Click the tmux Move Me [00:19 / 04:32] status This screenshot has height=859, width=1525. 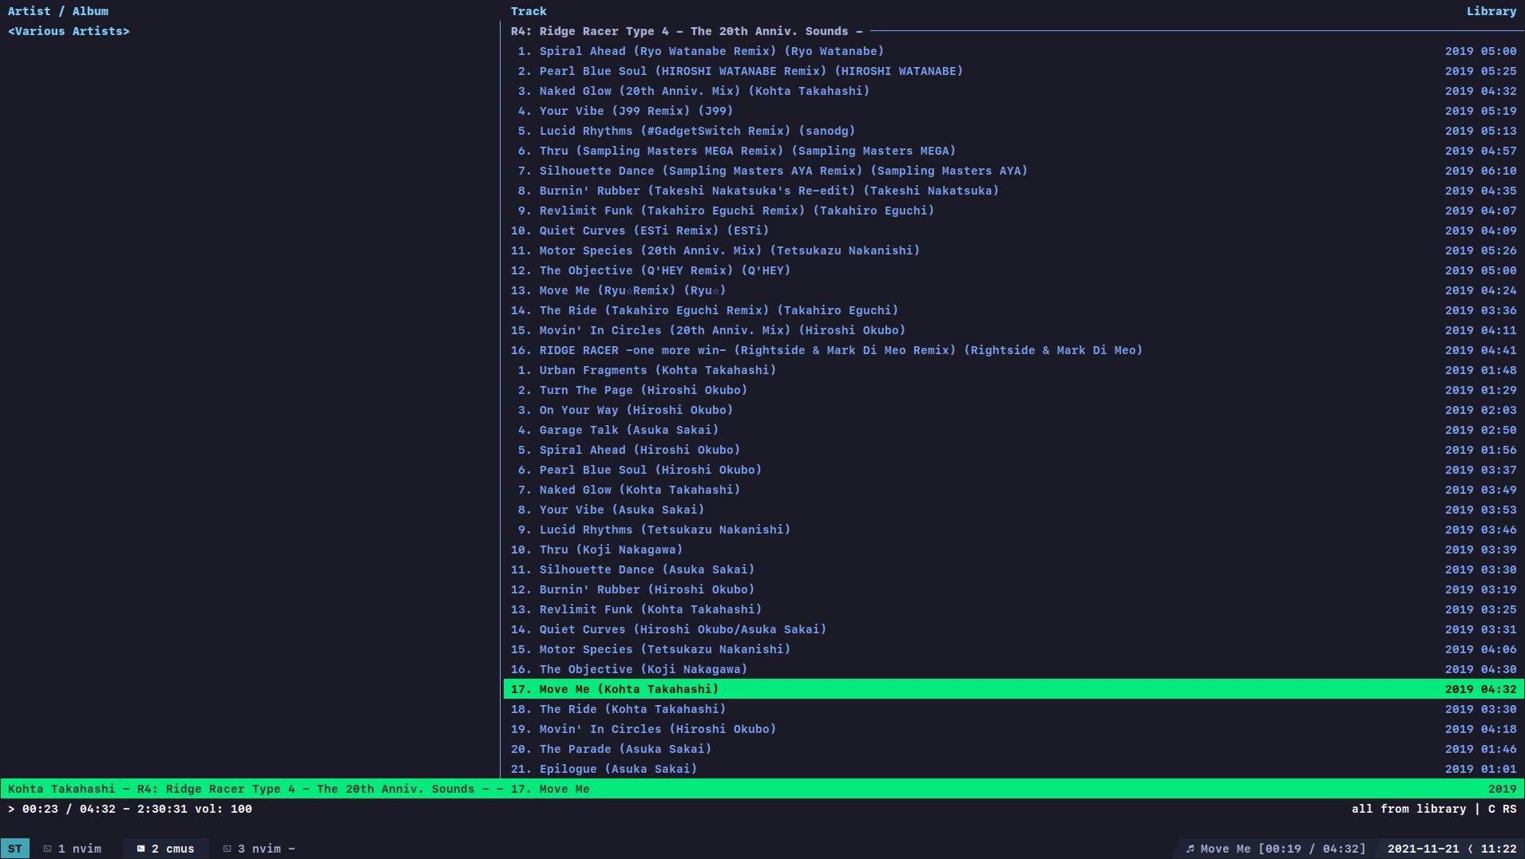[1282, 849]
